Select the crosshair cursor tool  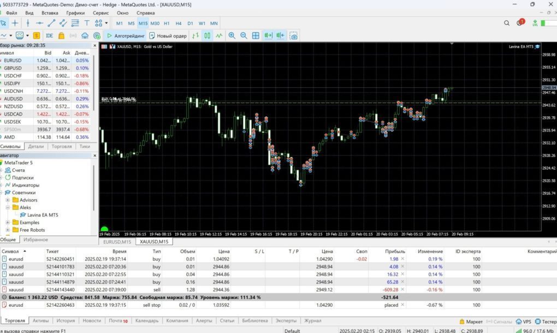pyautogui.click(x=15, y=23)
